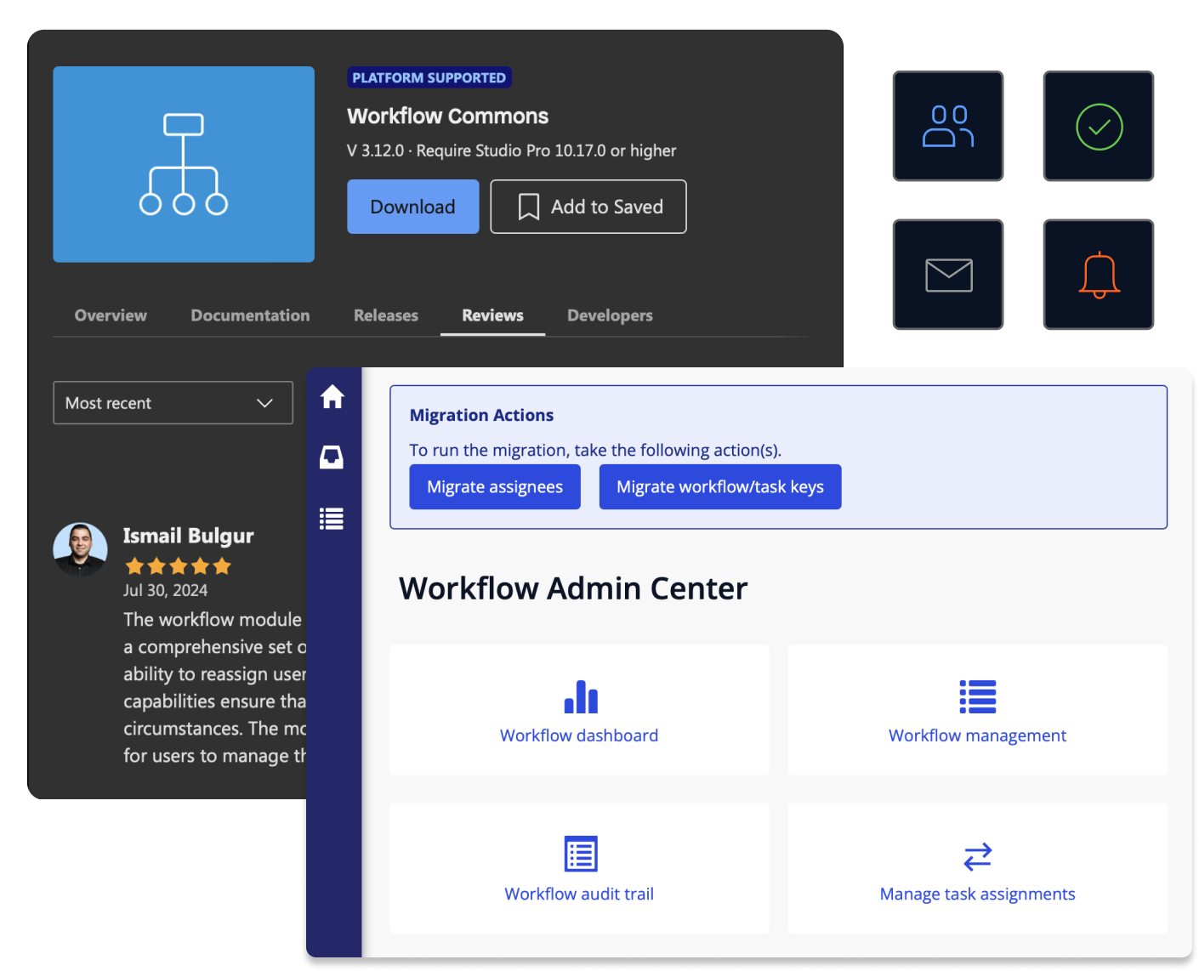Click Migrate assignees button
This screenshot has width=1199, height=971.
tap(495, 487)
